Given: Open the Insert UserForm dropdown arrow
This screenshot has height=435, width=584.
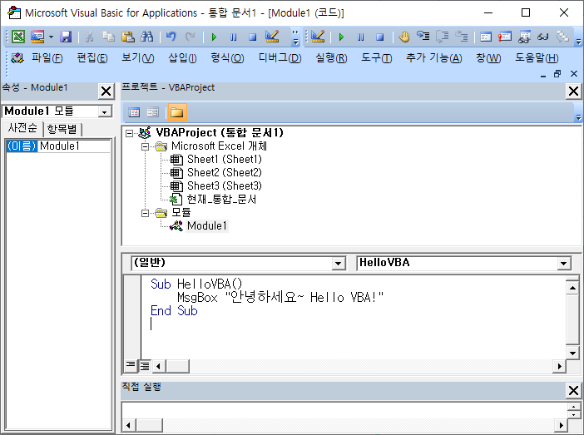Looking at the screenshot, I should [51, 37].
